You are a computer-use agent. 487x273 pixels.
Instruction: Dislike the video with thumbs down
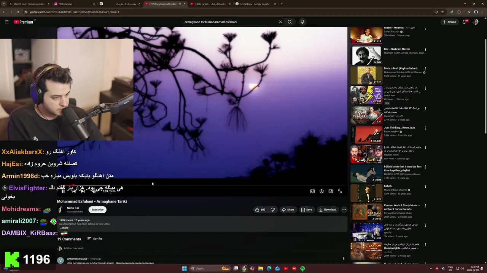click(272, 210)
